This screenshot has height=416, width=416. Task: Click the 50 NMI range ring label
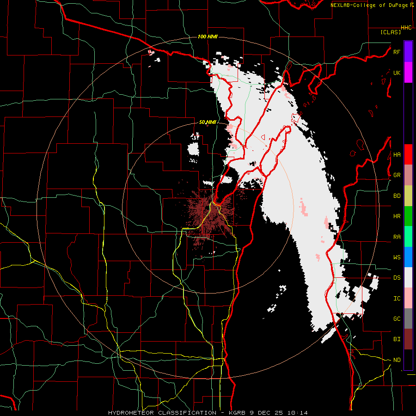pyautogui.click(x=208, y=122)
